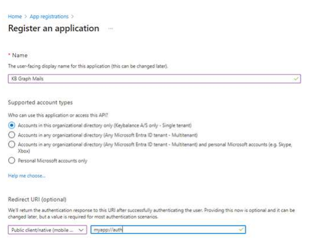The height and width of the screenshot is (247, 324).
Task: Open the Help me choose link
Action: point(26,176)
